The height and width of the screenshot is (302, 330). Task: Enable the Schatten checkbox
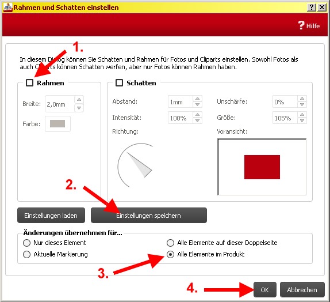pos(119,82)
